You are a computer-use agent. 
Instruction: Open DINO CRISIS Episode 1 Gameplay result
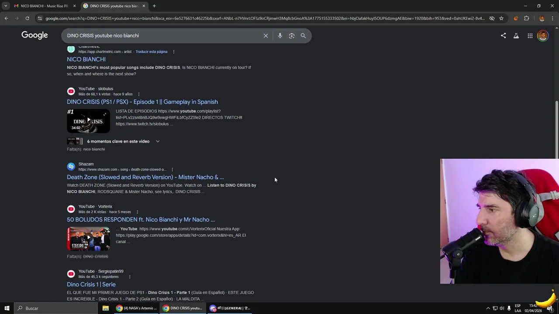coord(142,102)
